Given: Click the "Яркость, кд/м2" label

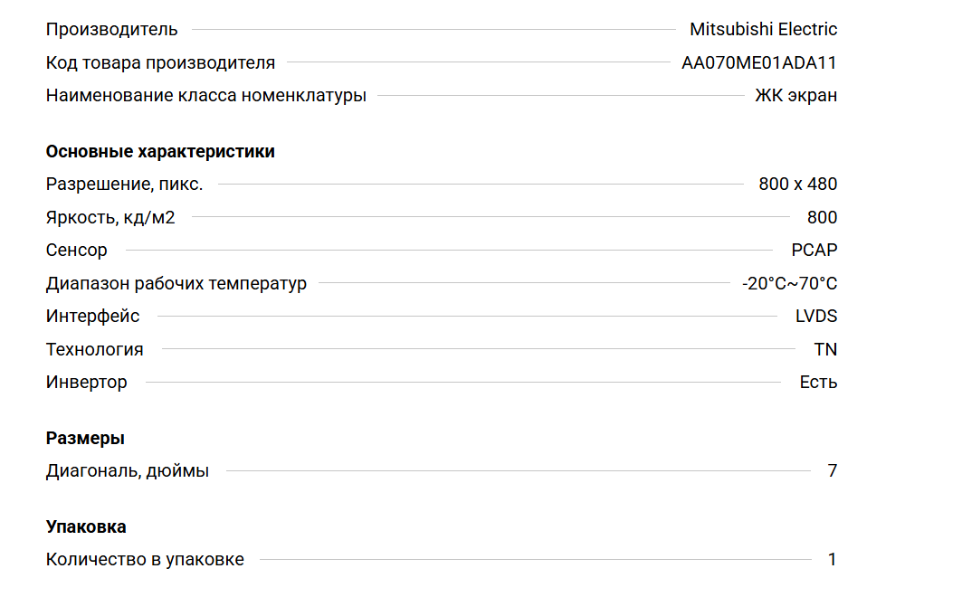Looking at the screenshot, I should click(x=110, y=217).
